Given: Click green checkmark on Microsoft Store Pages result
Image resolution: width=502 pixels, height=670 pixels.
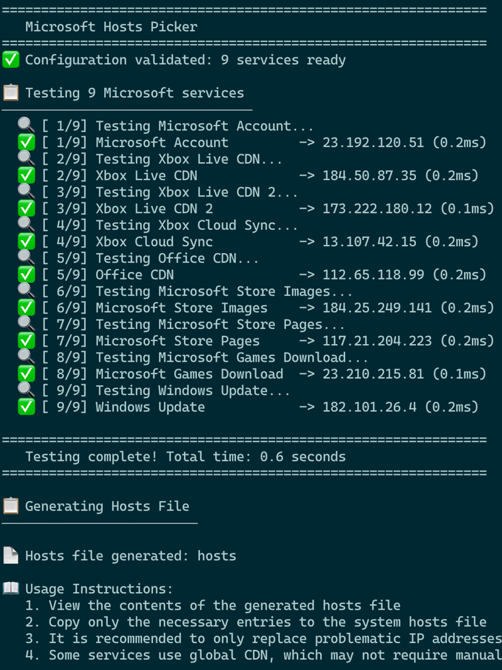Looking at the screenshot, I should (26, 341).
